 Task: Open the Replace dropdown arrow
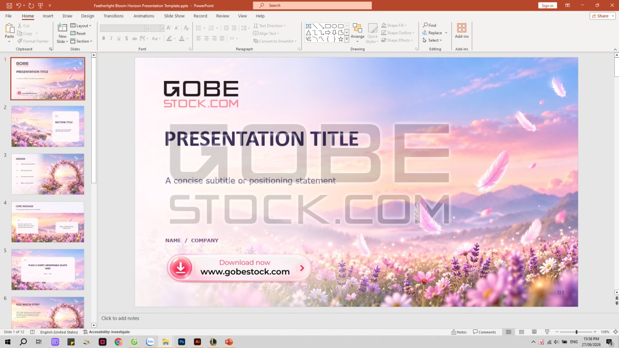tap(446, 33)
